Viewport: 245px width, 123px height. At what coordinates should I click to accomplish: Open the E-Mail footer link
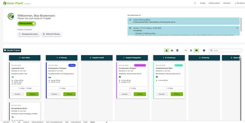[67, 122]
